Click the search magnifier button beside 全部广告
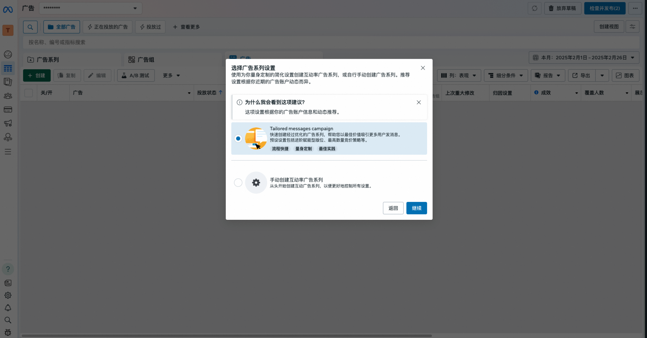 pos(30,27)
